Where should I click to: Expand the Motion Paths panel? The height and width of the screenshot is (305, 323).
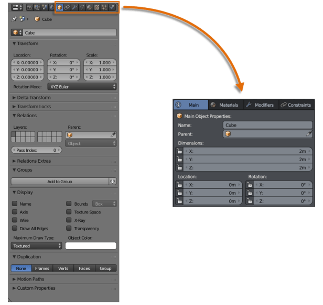(x=14, y=279)
